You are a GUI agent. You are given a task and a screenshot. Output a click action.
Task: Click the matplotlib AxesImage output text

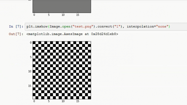[72, 34]
